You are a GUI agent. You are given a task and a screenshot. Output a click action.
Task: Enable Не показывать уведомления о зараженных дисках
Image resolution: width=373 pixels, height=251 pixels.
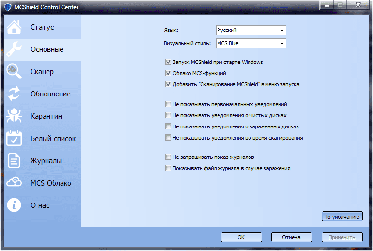point(168,126)
